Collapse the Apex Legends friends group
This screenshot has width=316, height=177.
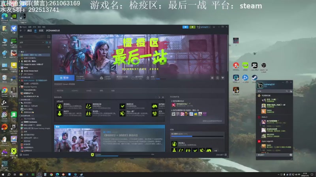(267, 141)
